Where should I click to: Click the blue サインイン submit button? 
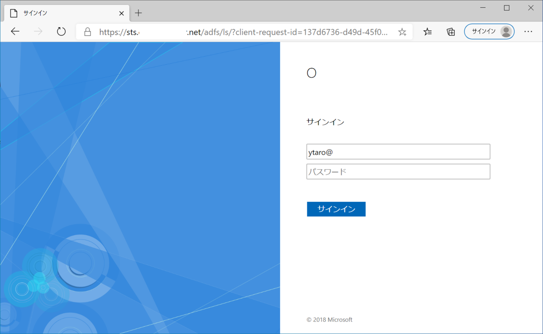coord(336,209)
